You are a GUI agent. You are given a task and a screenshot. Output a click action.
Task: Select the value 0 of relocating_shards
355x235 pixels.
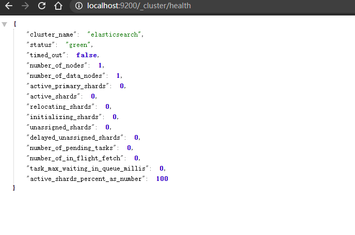(x=107, y=107)
